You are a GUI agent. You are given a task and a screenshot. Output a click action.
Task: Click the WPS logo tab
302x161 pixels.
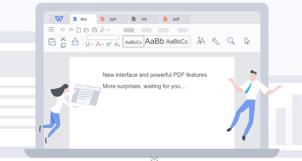pos(59,19)
